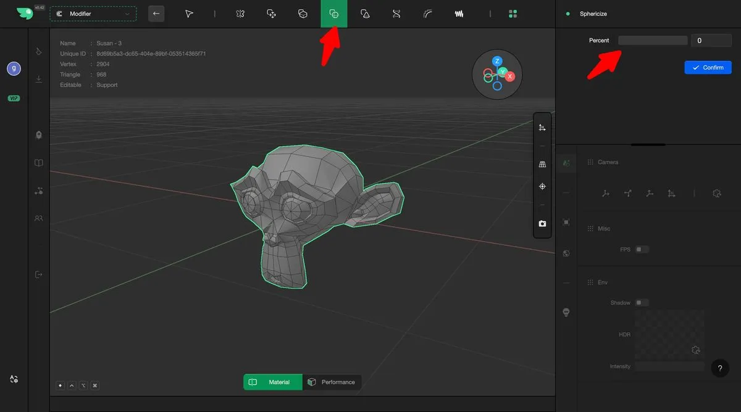741x412 pixels.
Task: Select the arrow pointer tool
Action: click(x=190, y=14)
